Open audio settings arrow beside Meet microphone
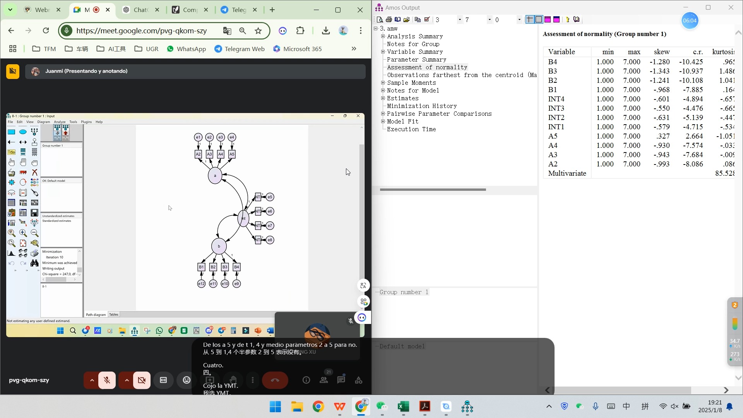This screenshot has width=743, height=418. click(x=92, y=380)
